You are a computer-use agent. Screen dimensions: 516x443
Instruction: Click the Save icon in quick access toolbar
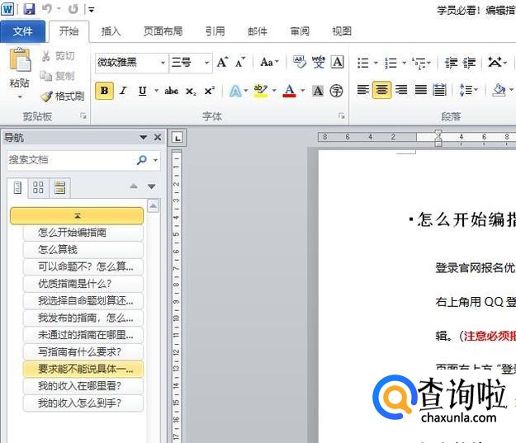[x=29, y=9]
